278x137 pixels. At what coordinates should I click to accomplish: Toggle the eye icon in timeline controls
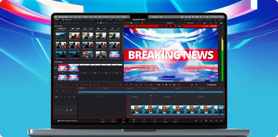click(74, 97)
